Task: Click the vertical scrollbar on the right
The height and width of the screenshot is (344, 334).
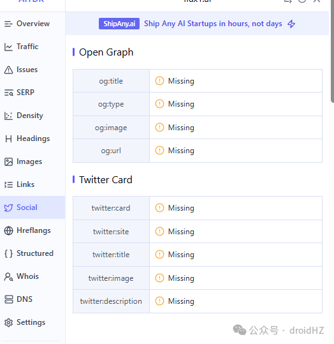Action: point(332,50)
